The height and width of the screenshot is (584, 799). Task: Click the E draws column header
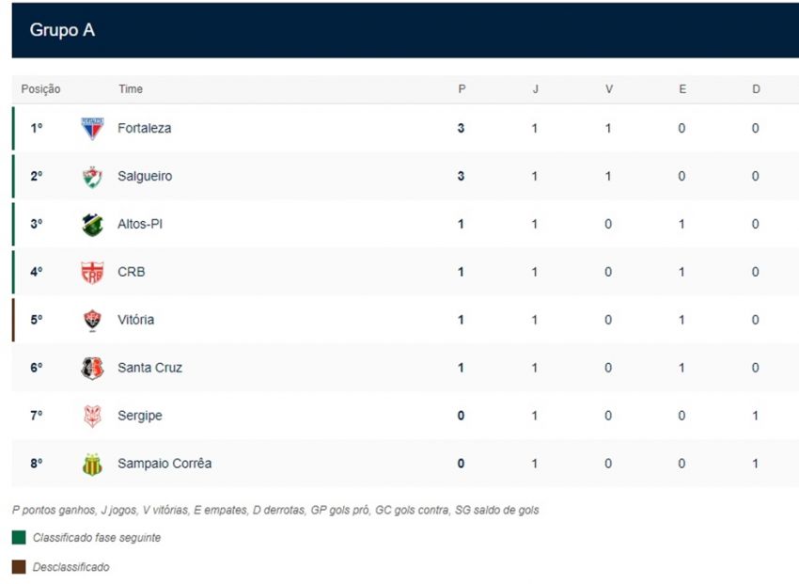tap(682, 89)
